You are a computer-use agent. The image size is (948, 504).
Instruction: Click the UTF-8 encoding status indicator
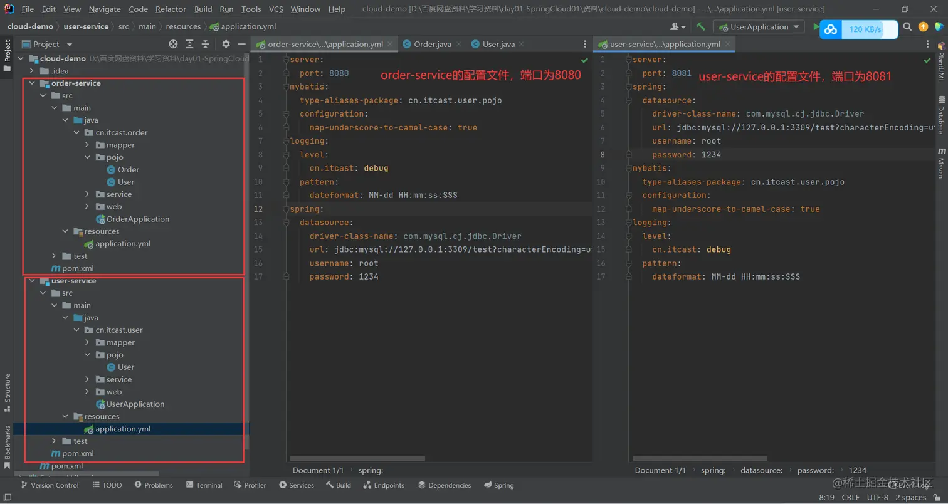click(877, 497)
